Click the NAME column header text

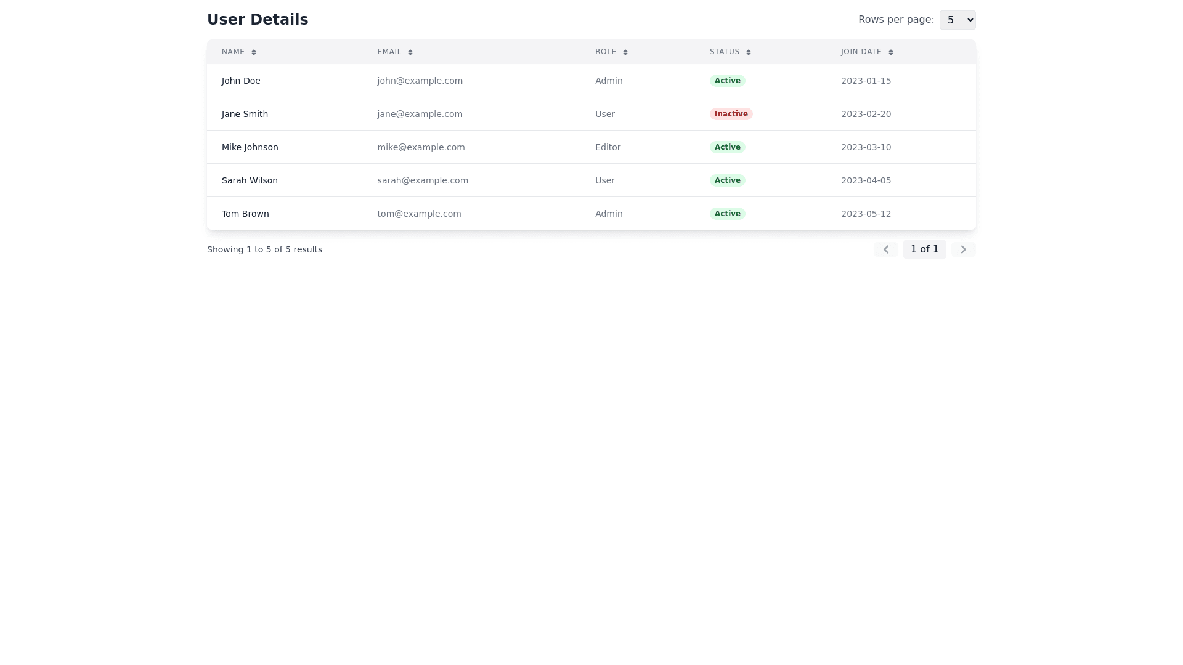(233, 52)
